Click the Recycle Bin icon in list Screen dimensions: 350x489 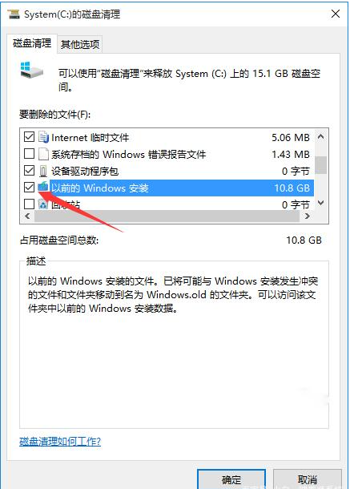(x=43, y=204)
